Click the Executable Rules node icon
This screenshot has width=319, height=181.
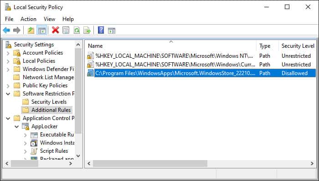(x=34, y=135)
